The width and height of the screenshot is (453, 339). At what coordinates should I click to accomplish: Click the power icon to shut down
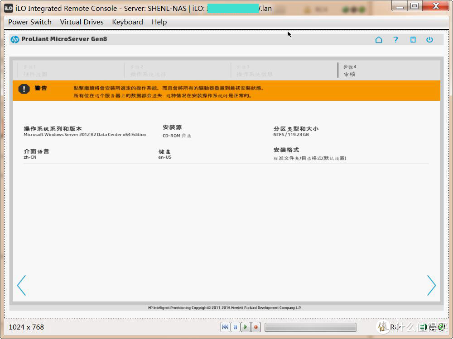point(429,40)
